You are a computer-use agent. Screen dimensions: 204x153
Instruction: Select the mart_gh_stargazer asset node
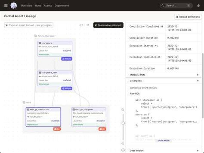(x=89, y=117)
